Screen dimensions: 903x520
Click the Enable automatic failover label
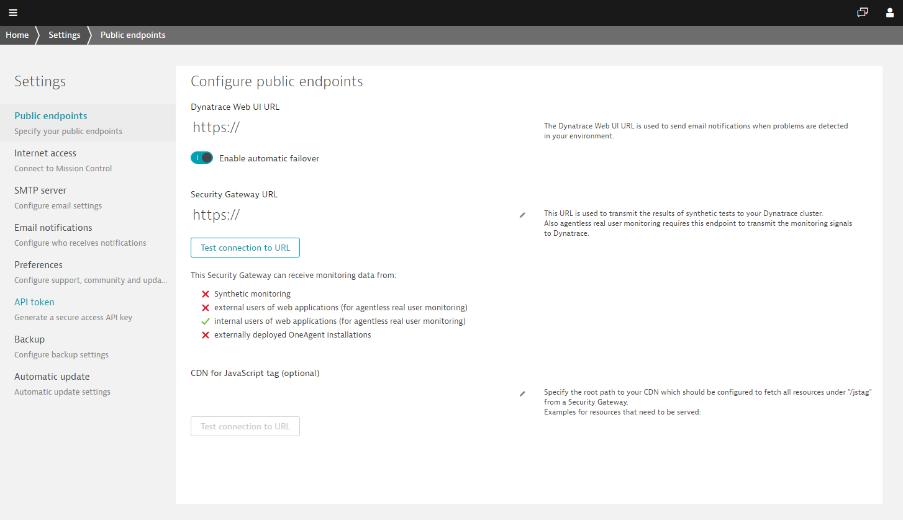pyautogui.click(x=269, y=158)
